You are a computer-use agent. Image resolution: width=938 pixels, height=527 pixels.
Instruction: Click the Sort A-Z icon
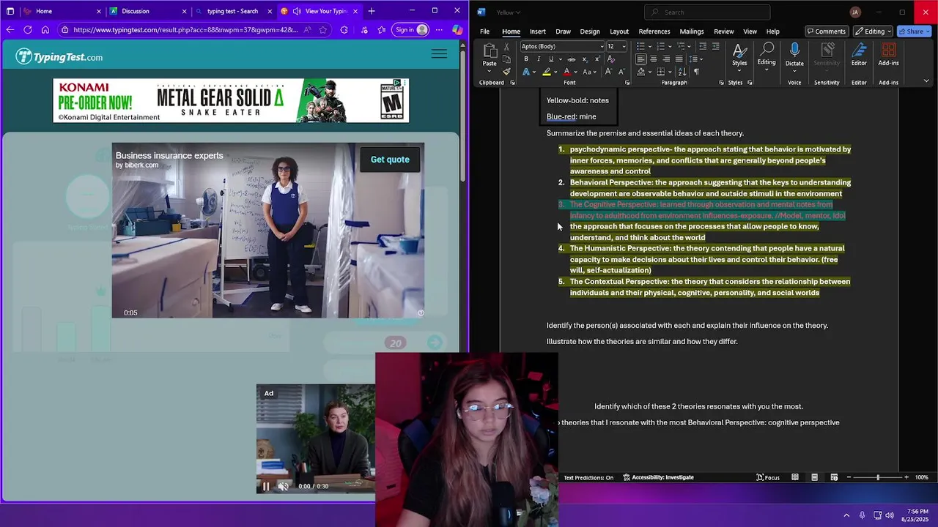(682, 72)
